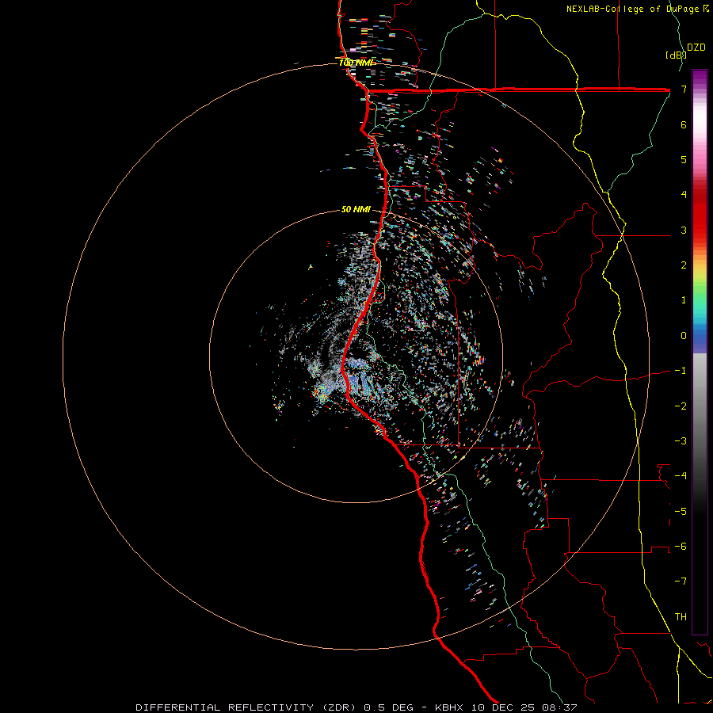Click the 3 value on color scale
713x713 pixels.
tap(684, 230)
